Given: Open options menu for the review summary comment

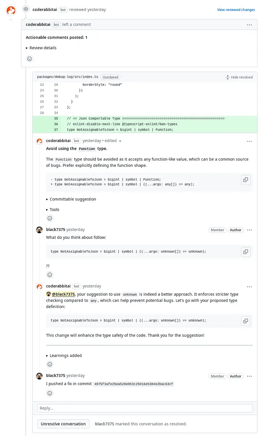Looking at the screenshot, I should [249, 25].
